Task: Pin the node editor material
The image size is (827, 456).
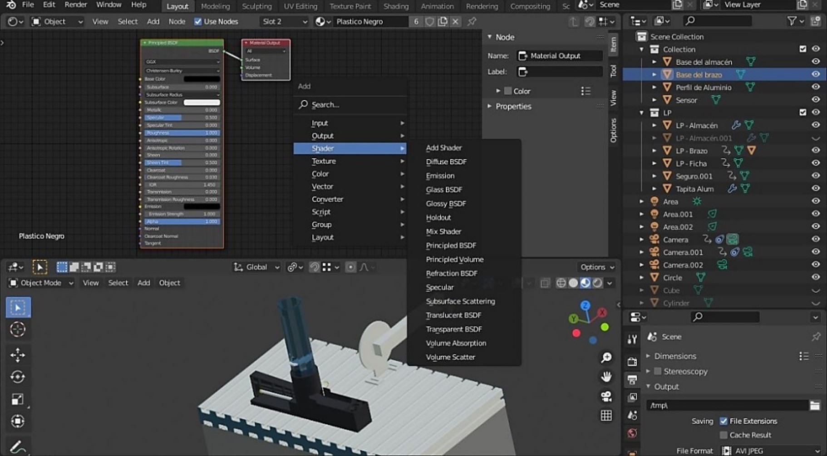Action: click(x=472, y=21)
